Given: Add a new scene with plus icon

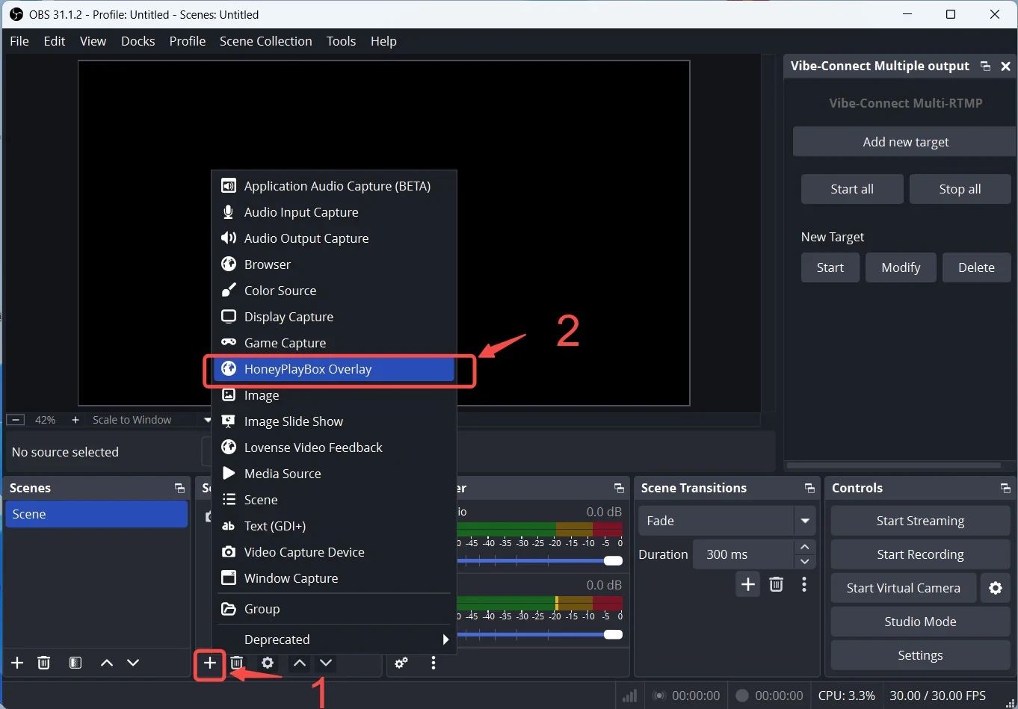Looking at the screenshot, I should tap(17, 663).
